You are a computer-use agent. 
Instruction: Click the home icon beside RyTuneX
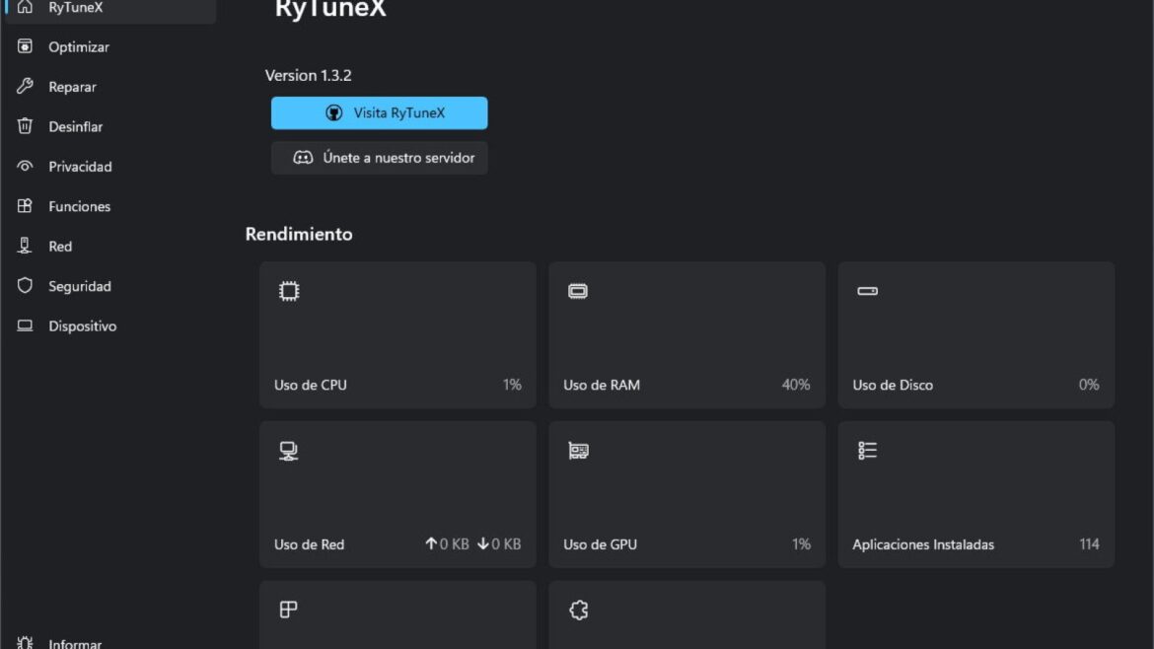coord(25,7)
